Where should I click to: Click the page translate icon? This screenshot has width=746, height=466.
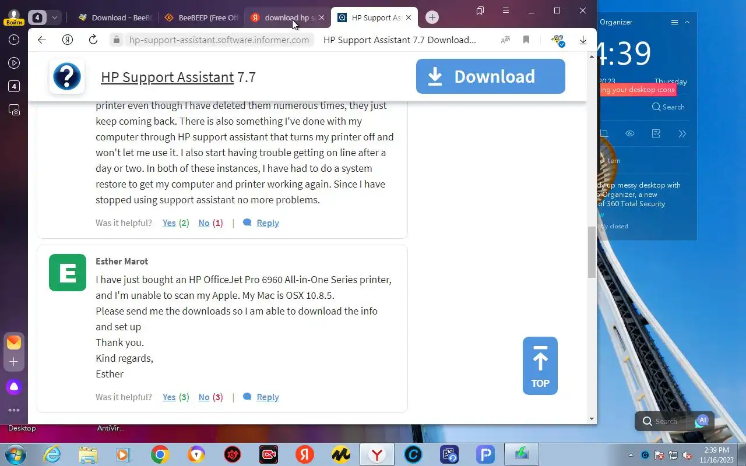505,40
